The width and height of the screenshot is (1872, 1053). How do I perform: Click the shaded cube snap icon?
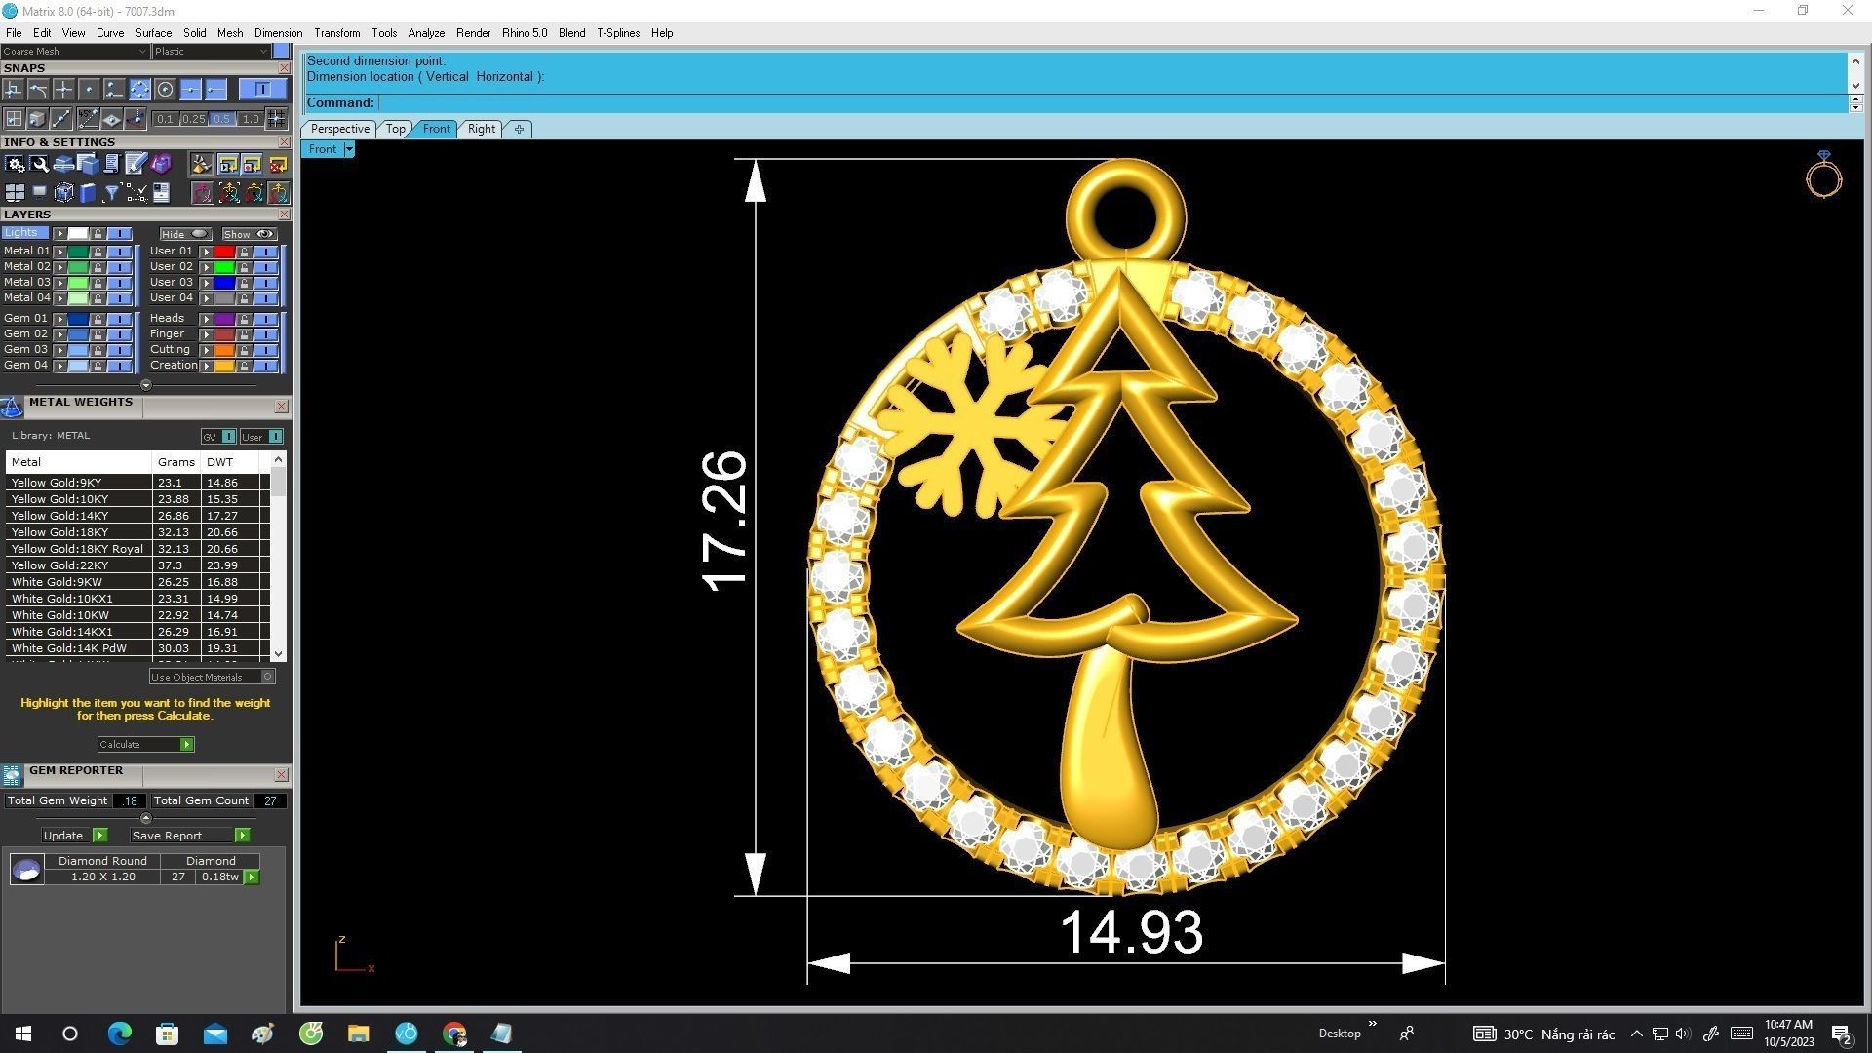pos(37,119)
